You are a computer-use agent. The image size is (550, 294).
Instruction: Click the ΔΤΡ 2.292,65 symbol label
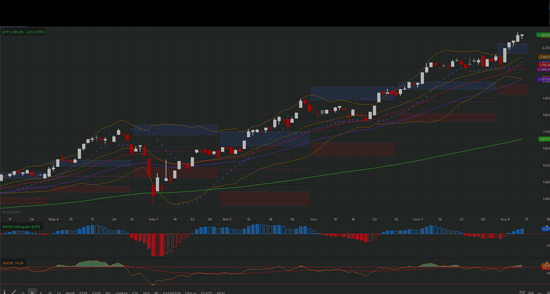click(13, 32)
